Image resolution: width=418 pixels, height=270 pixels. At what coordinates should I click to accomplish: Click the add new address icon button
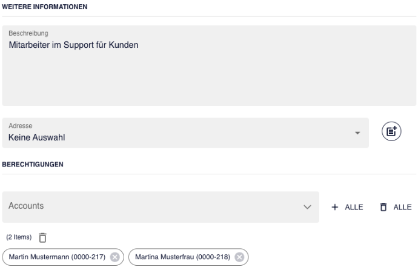[x=391, y=131]
